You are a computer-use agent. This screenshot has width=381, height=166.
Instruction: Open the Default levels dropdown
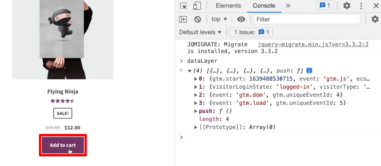click(x=200, y=32)
